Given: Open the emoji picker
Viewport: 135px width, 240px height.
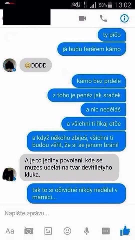Looking at the screenshot, I should pos(67,231).
